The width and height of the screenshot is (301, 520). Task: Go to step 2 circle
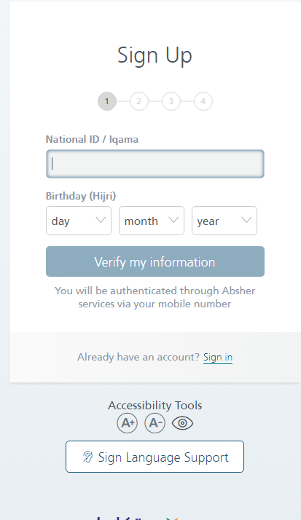pos(139,101)
